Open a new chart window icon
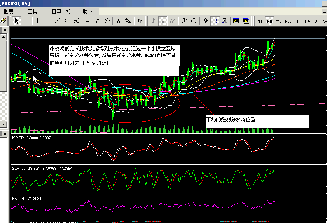 [236, 21]
